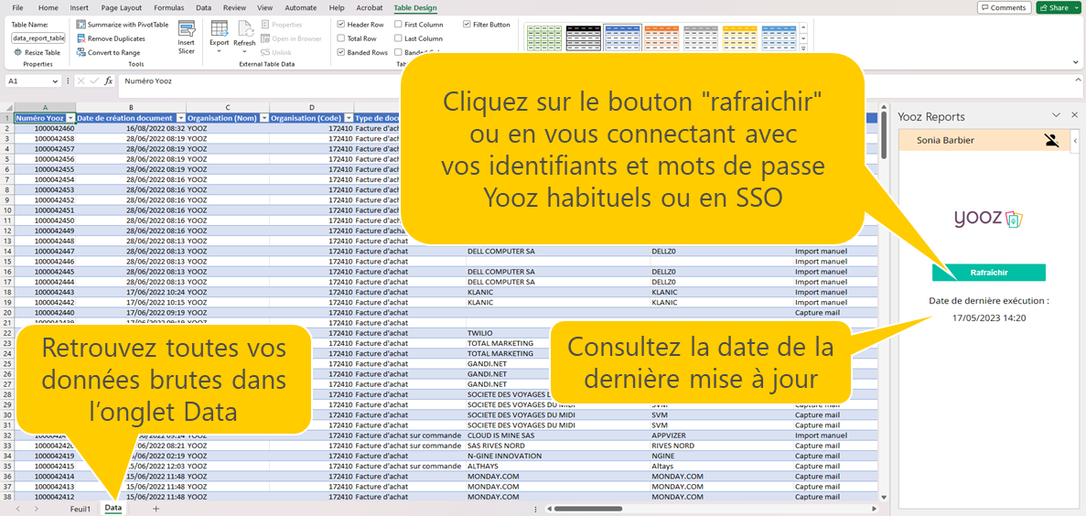Open the Share button dropdown arrow
Viewport: 1086px width, 516px height.
point(1077,7)
